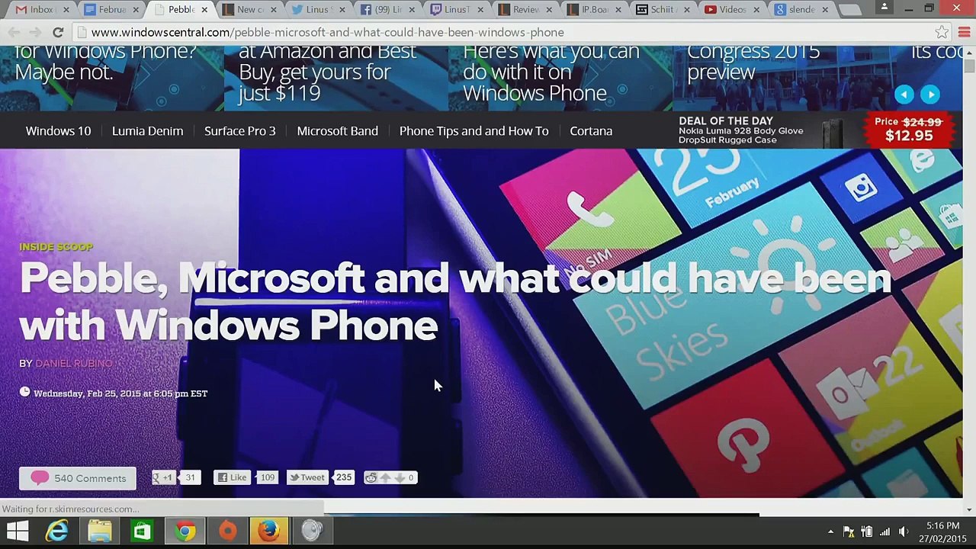The width and height of the screenshot is (976, 549).
Task: Go to Surface Pro 3 section
Action: coord(239,131)
